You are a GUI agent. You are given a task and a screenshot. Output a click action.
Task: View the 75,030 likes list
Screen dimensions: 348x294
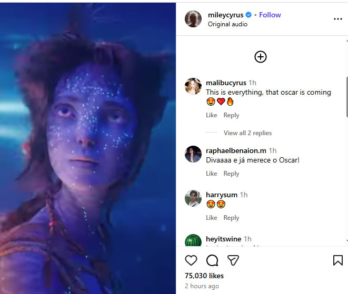click(x=204, y=276)
